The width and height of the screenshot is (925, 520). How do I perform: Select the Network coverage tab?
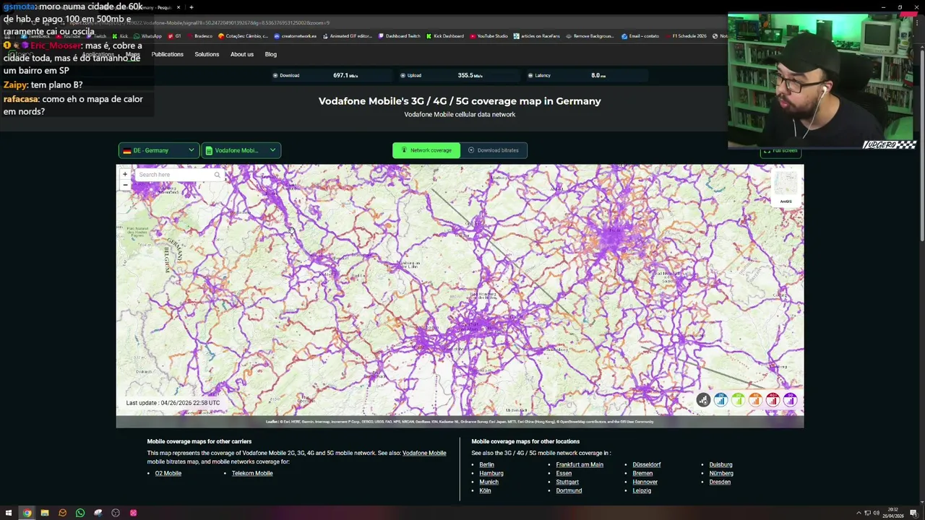426,150
